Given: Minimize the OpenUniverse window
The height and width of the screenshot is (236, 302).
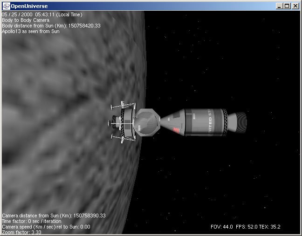Looking at the screenshot, I should (279, 6).
